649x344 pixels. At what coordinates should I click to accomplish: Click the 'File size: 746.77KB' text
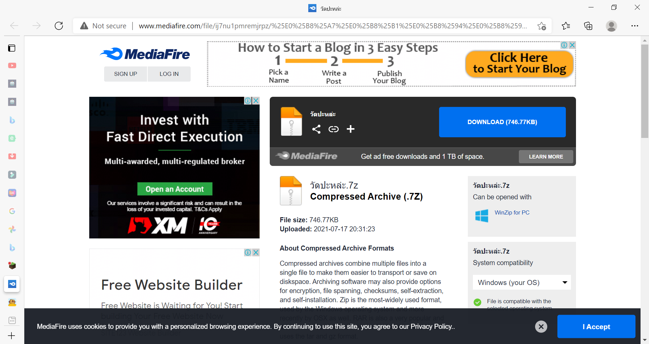(x=309, y=220)
